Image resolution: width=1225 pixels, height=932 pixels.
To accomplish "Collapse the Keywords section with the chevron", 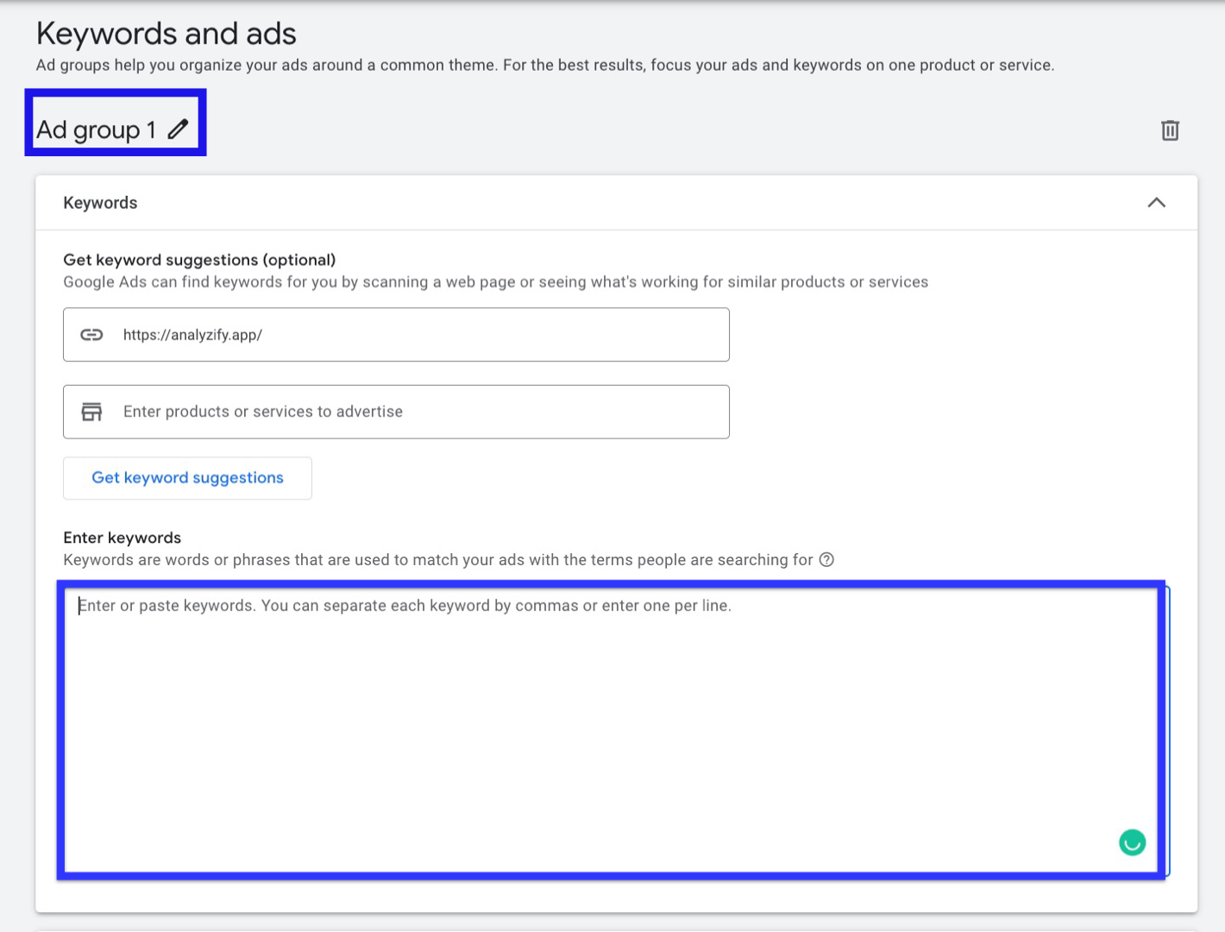I will coord(1156,203).
